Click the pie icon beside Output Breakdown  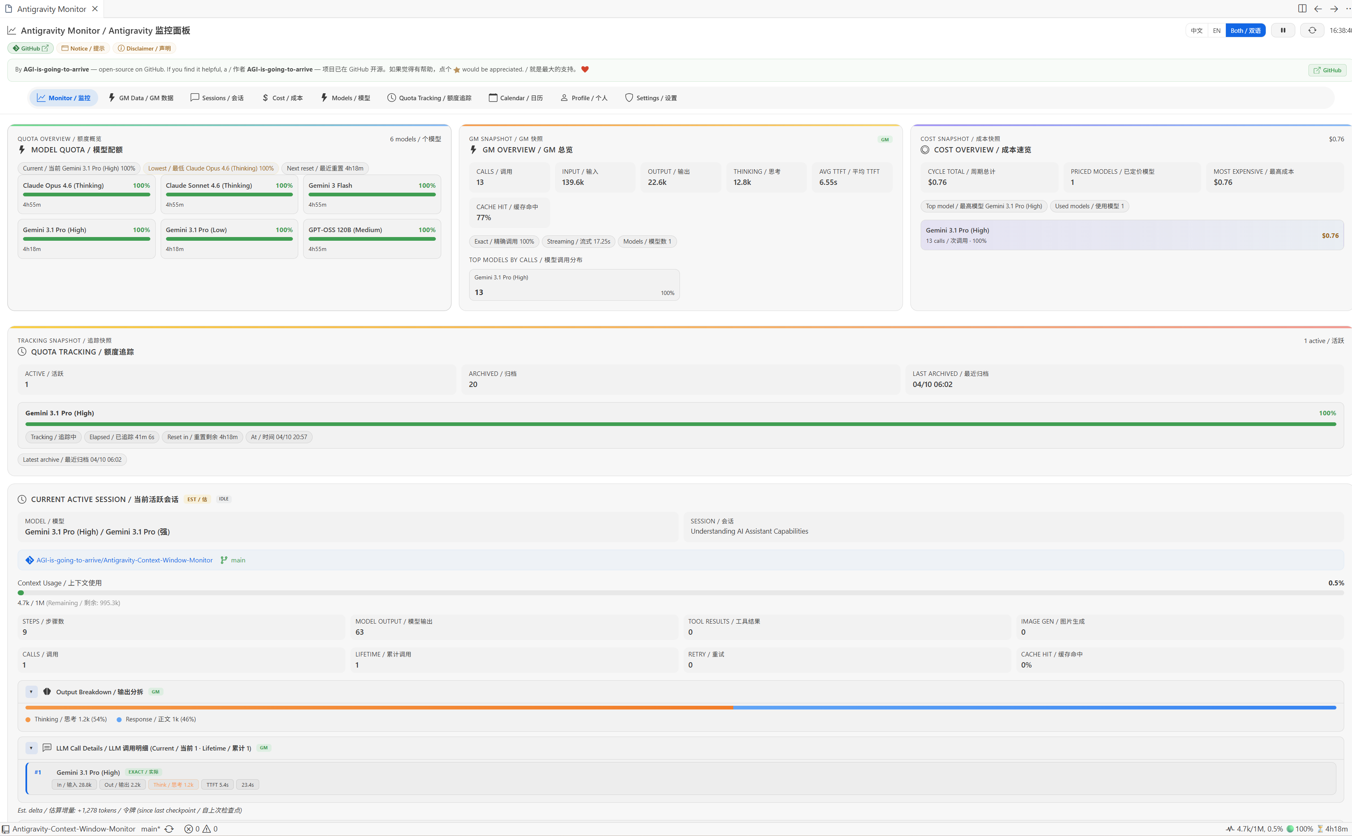point(46,692)
